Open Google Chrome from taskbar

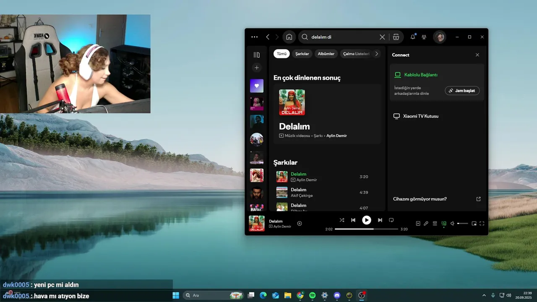coord(300,295)
